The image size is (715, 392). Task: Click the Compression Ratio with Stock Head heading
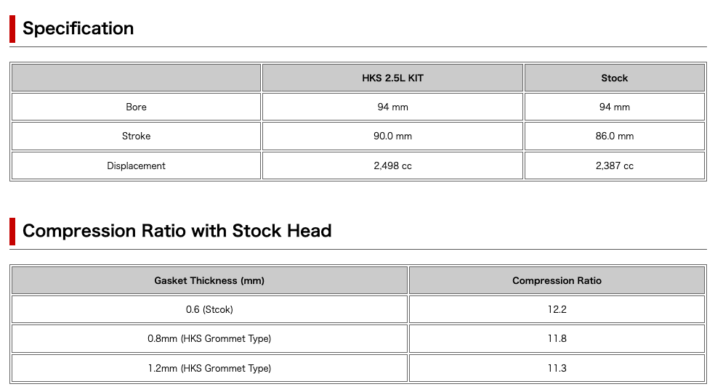tap(177, 232)
